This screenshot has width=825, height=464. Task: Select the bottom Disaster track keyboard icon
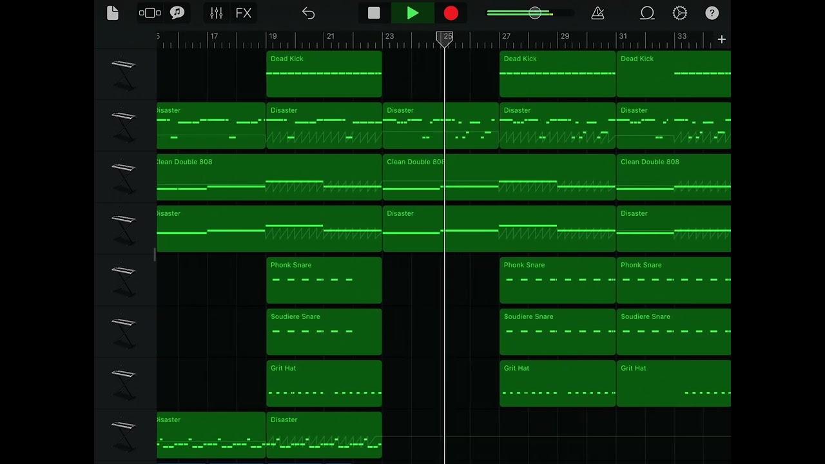124,435
